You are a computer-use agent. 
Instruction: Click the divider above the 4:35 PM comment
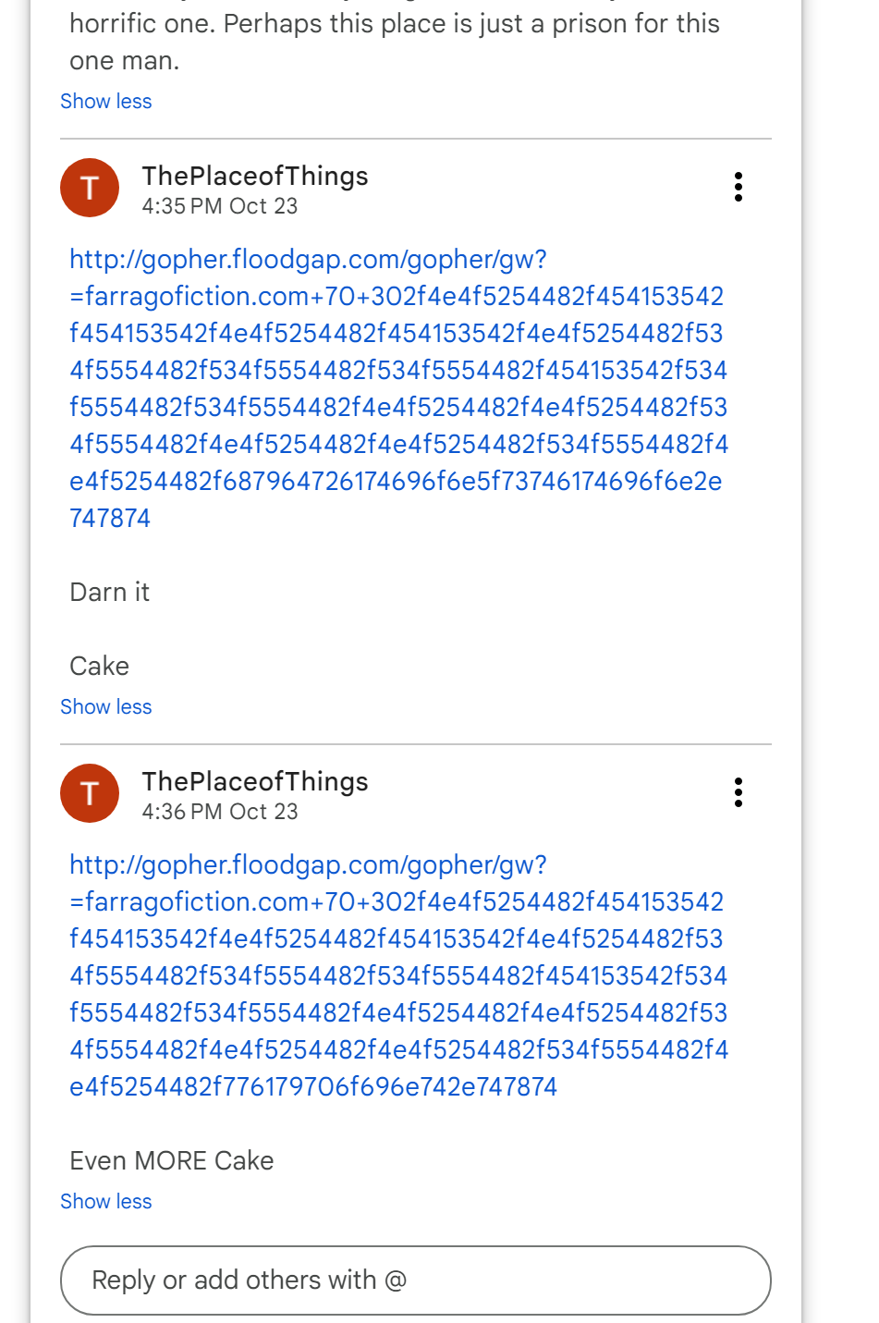tap(416, 140)
